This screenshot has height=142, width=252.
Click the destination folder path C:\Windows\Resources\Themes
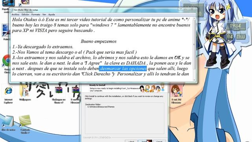pos(101,107)
